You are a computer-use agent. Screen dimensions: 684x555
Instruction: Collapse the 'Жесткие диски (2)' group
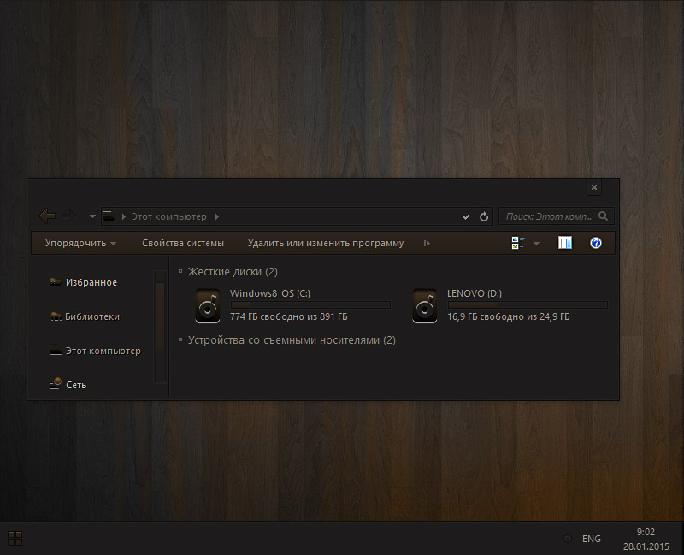pos(180,271)
